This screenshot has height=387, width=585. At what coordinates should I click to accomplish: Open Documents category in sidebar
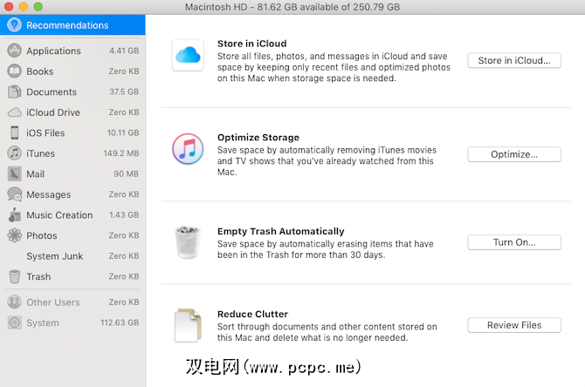[52, 92]
